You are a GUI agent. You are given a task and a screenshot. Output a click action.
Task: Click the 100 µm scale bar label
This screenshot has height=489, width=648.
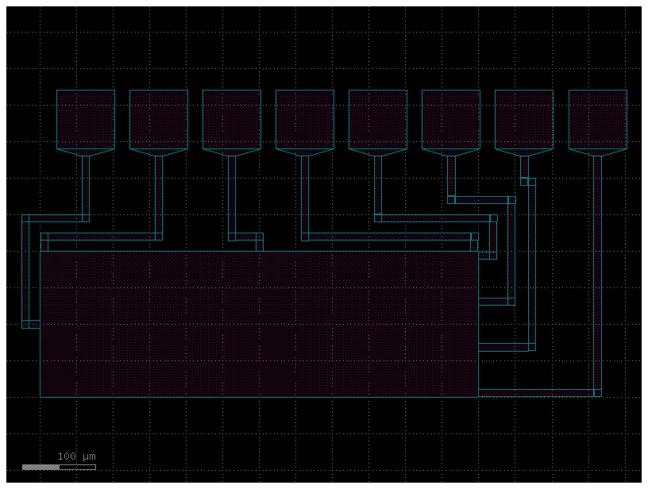76,456
